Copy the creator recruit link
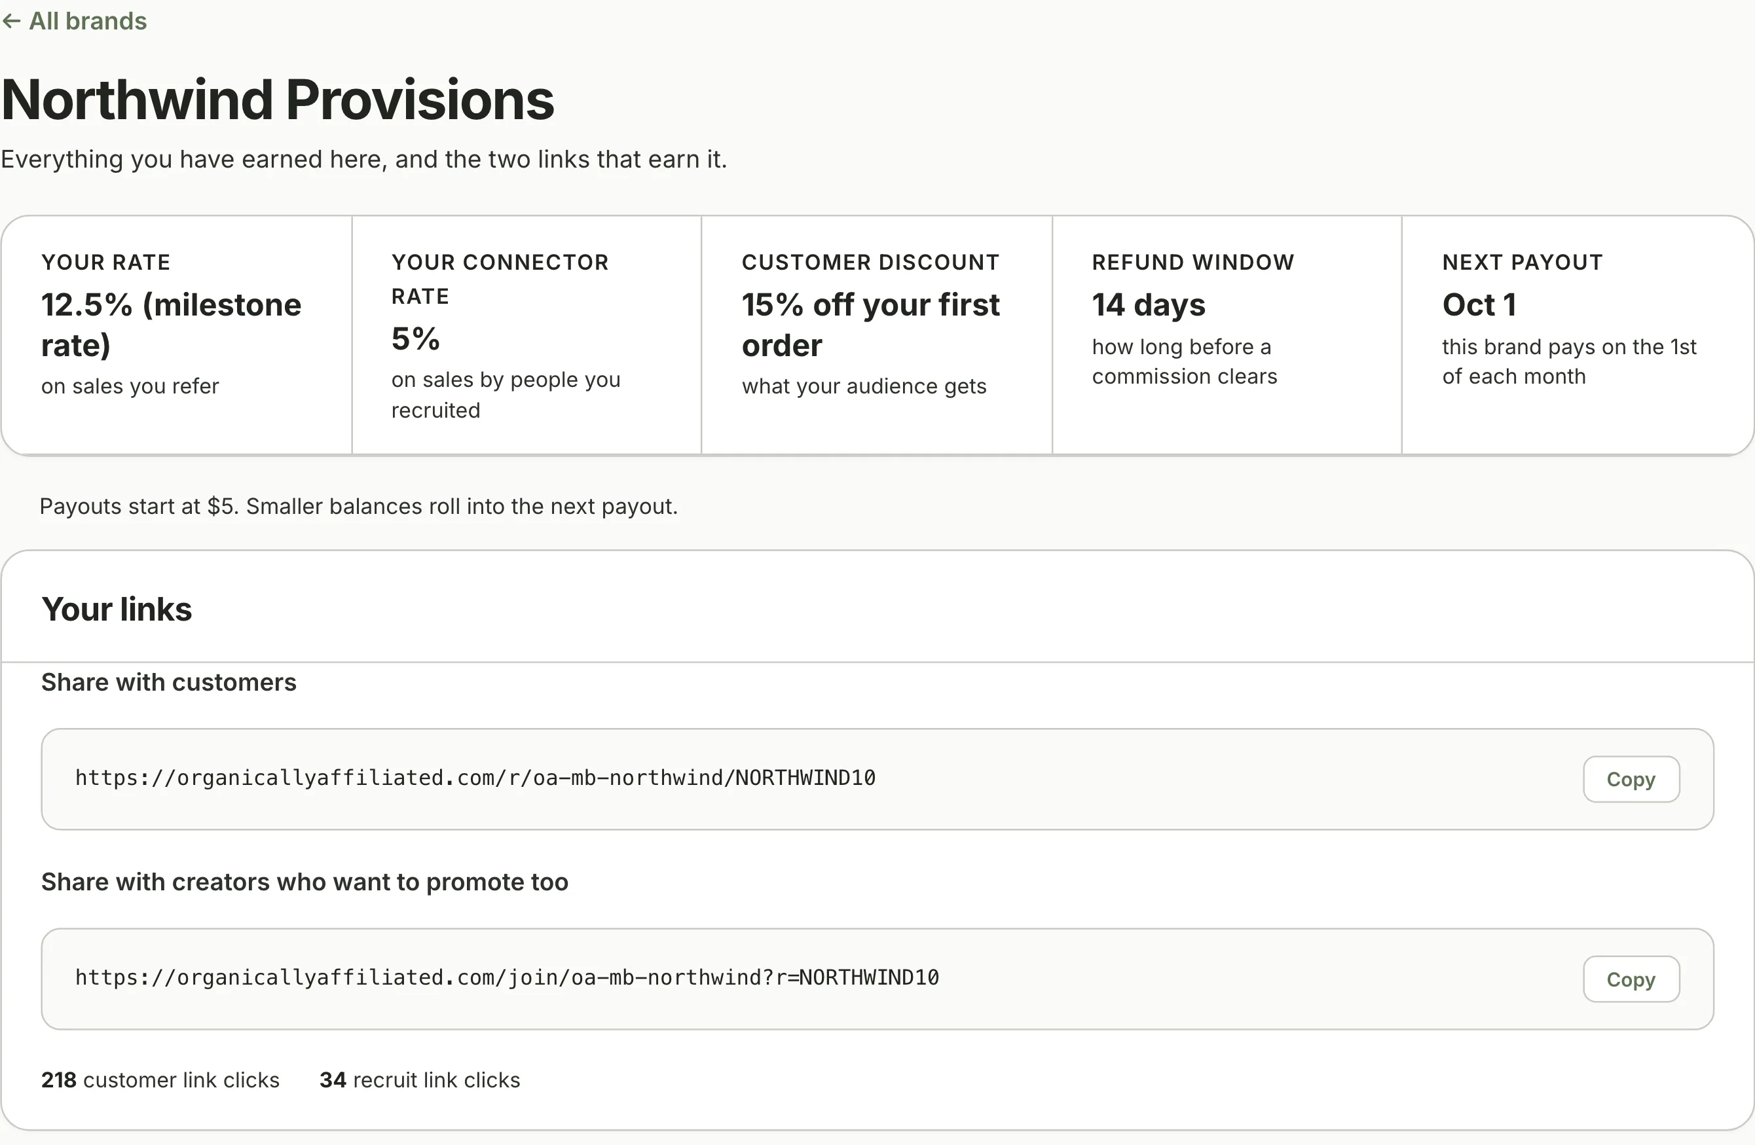1755x1145 pixels. click(x=1631, y=979)
